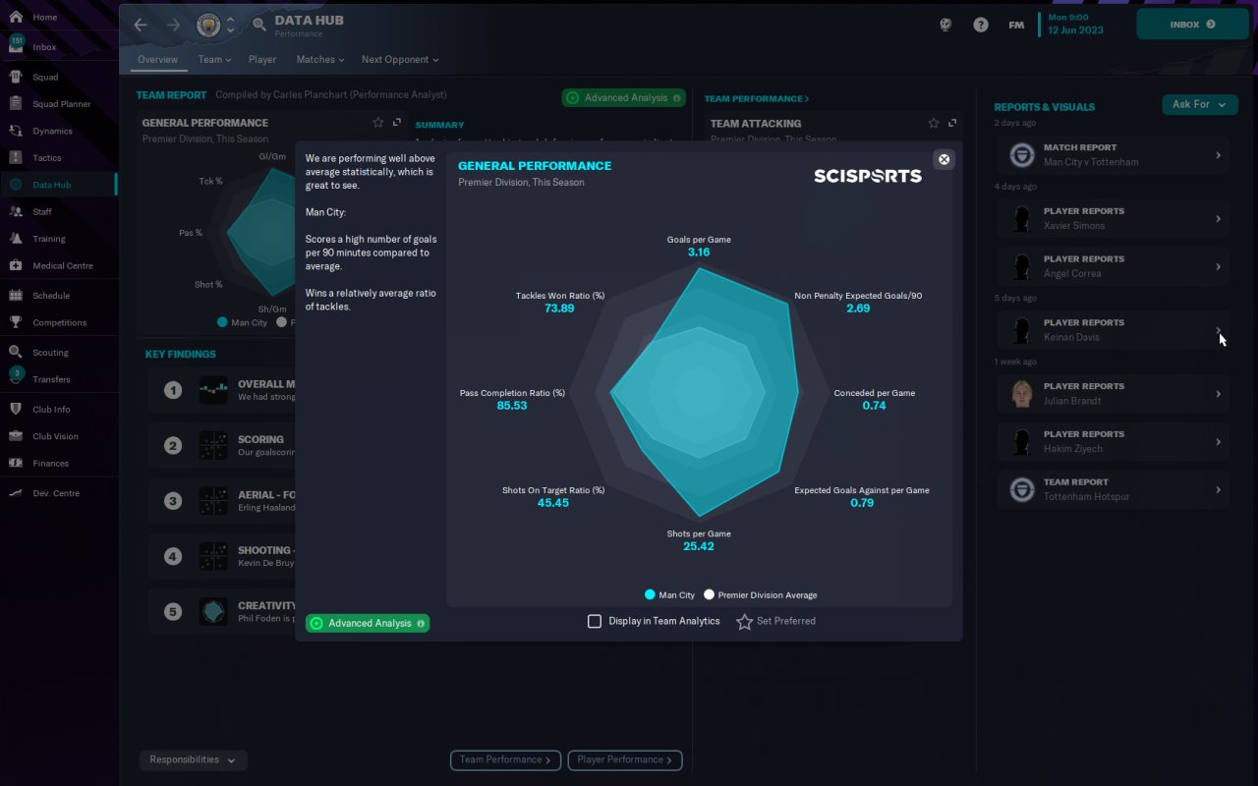Viewport: 1258px width, 786px height.
Task: Expand the Team Performance section link
Action: coord(757,98)
